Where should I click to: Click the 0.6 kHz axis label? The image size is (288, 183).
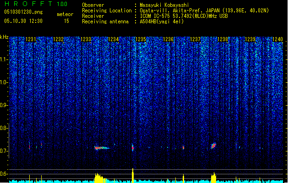4,174
